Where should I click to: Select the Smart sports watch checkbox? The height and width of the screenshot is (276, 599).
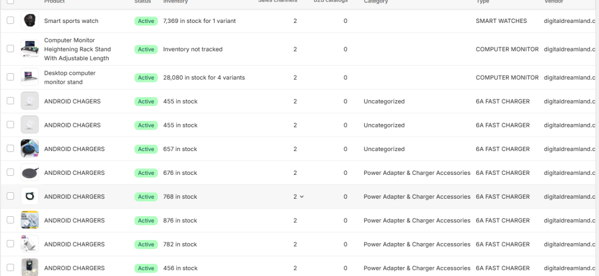point(10,21)
